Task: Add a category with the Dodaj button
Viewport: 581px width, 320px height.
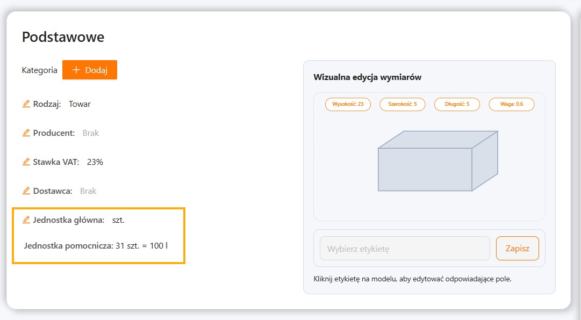Action: (90, 70)
